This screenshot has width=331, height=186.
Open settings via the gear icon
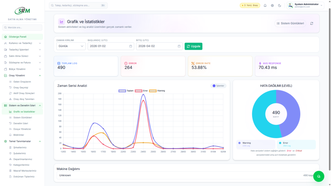(272, 5)
